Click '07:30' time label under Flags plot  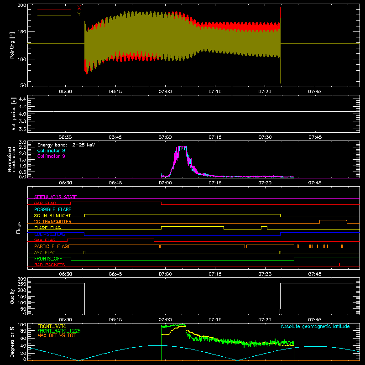[265, 274]
